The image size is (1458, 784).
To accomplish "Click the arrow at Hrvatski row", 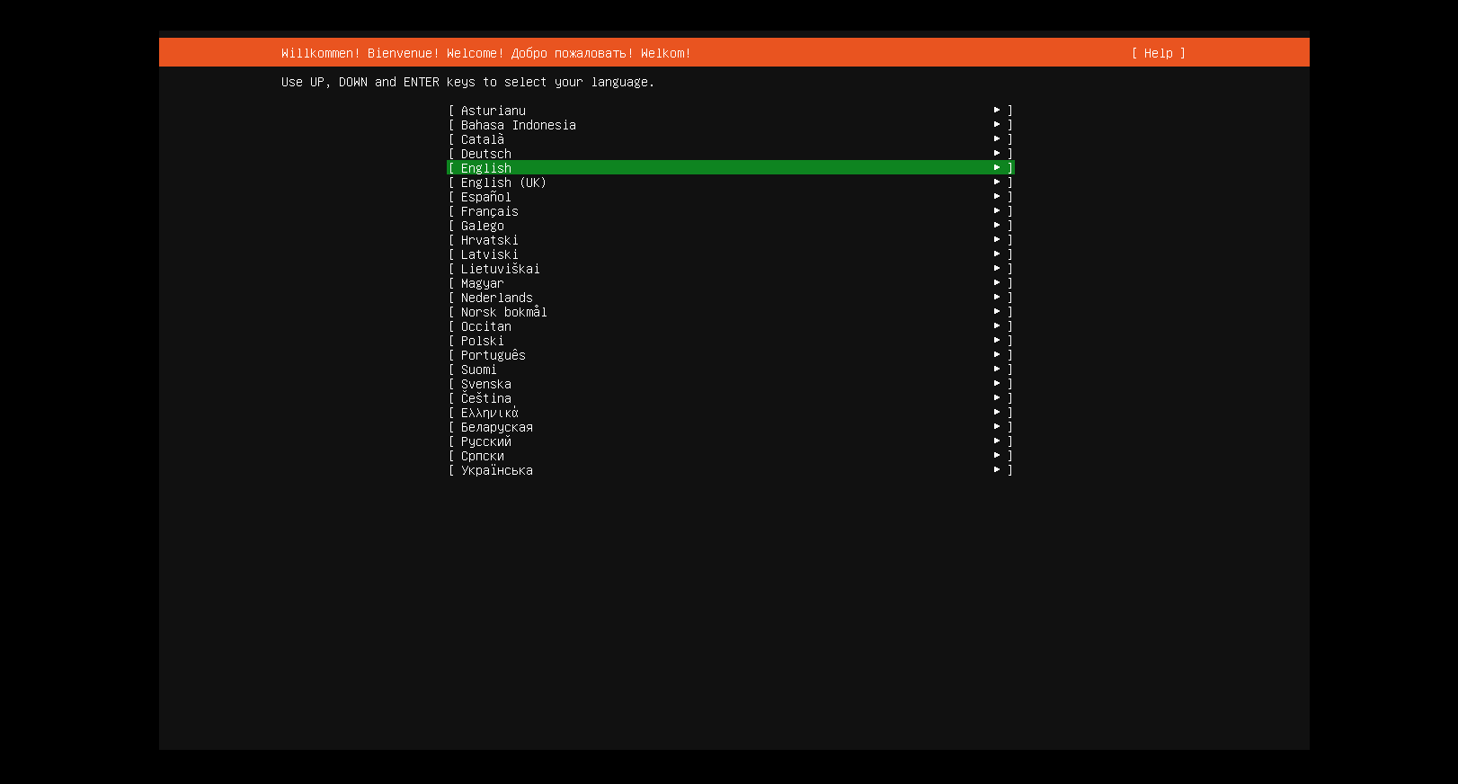I will pyautogui.click(x=997, y=240).
